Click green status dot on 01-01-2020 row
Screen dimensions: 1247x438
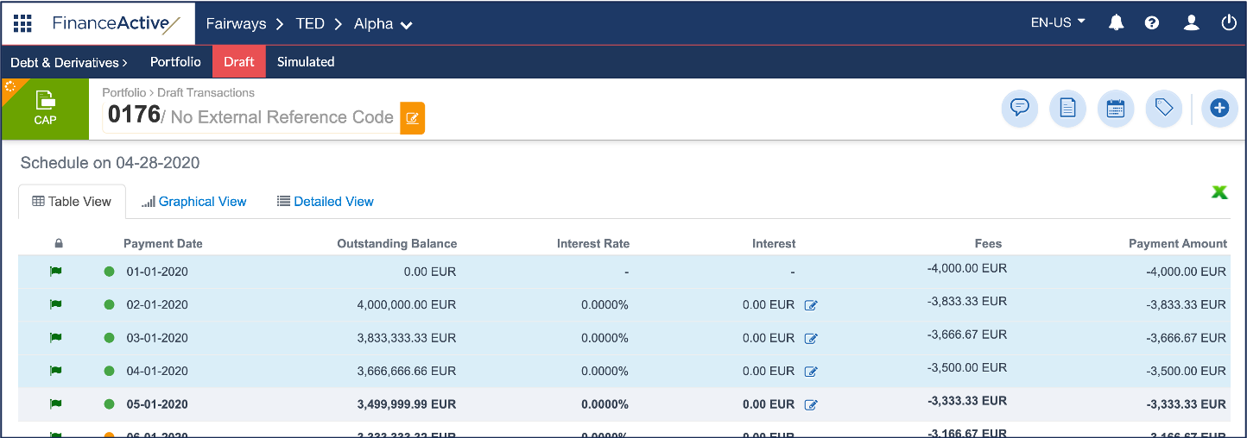pos(109,272)
